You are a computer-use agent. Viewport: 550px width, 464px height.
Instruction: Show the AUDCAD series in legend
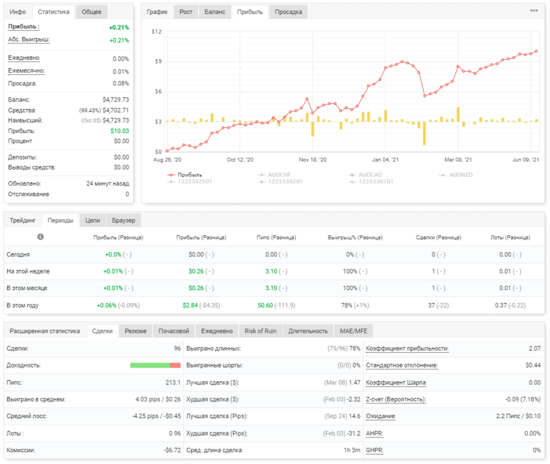point(365,174)
